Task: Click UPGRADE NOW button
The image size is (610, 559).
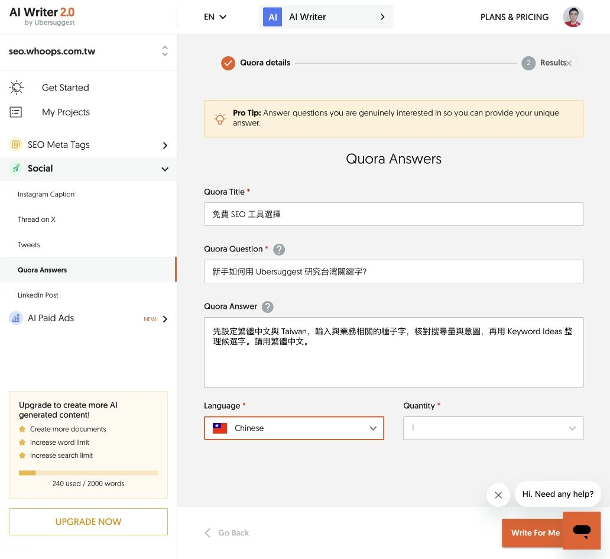Action: click(x=88, y=522)
